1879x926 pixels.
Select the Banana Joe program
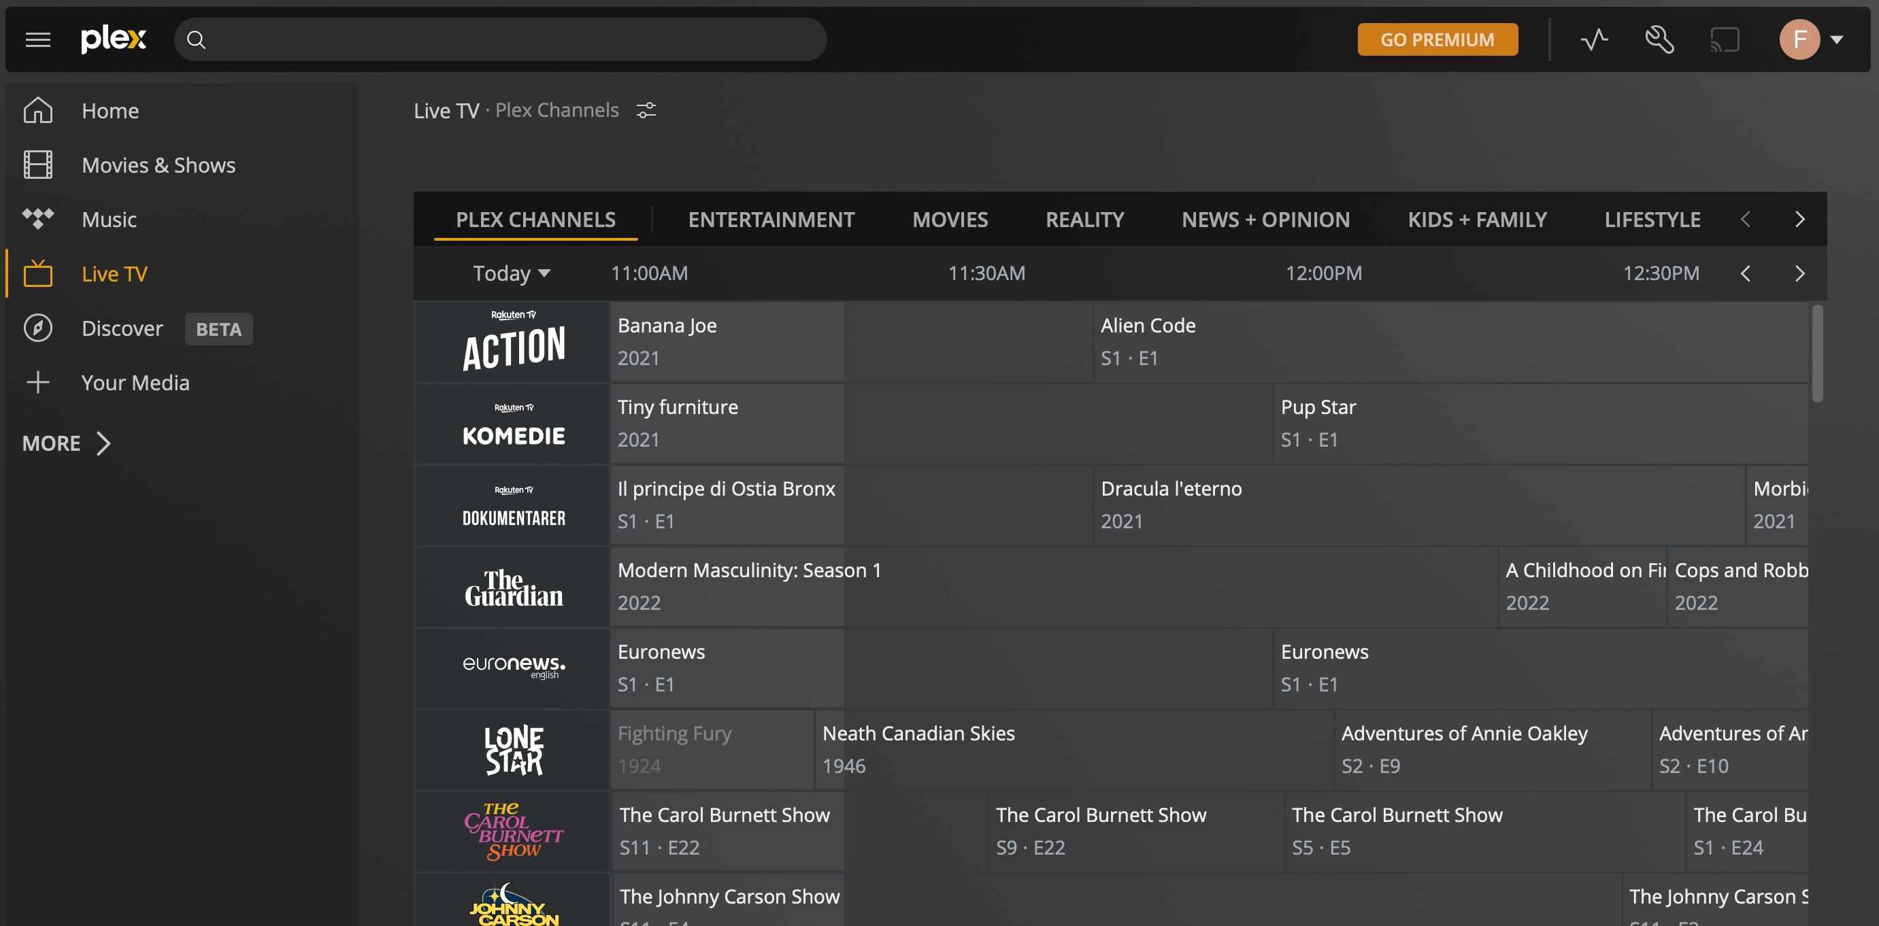tap(851, 342)
